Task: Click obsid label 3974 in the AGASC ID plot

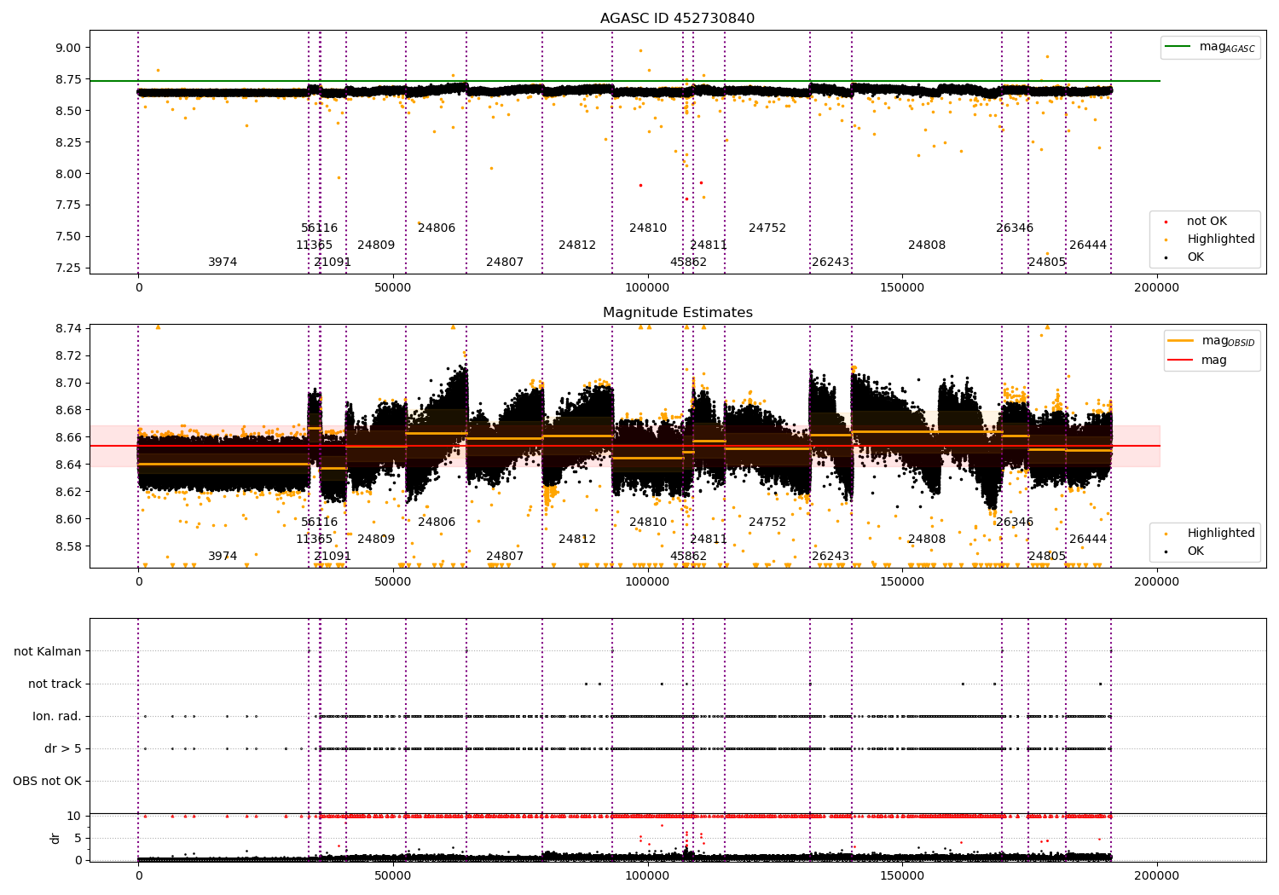Action: [223, 263]
